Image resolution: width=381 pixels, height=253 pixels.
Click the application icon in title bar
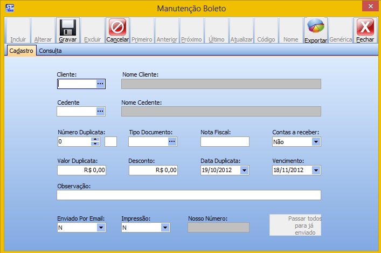point(10,8)
